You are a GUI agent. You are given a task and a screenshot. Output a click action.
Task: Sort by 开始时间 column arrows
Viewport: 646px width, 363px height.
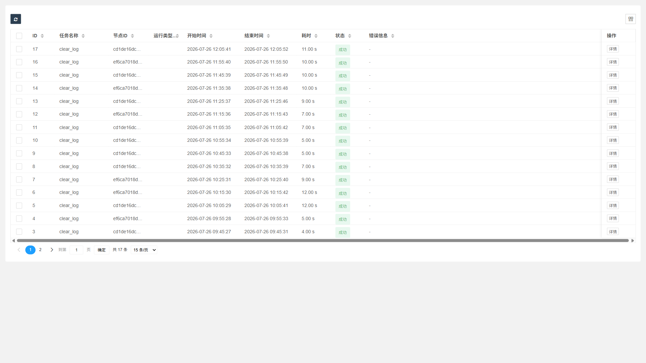(211, 36)
